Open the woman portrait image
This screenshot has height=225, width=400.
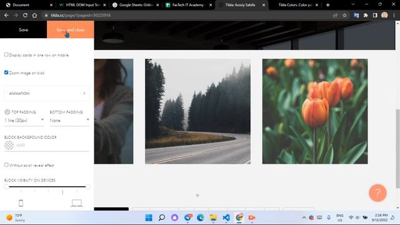114,111
